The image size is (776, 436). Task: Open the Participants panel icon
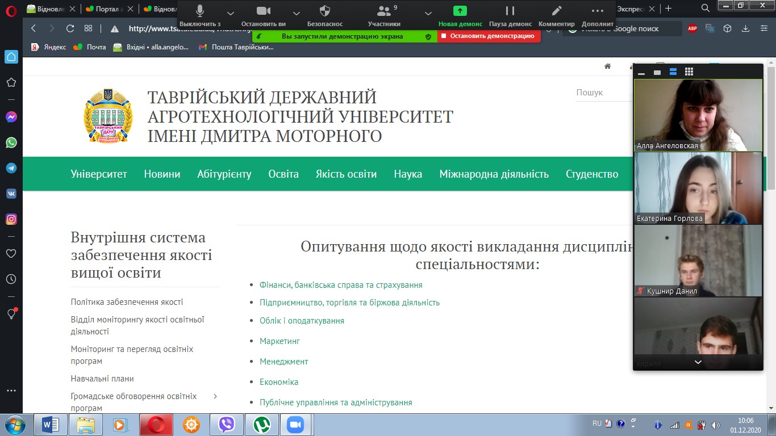(385, 11)
